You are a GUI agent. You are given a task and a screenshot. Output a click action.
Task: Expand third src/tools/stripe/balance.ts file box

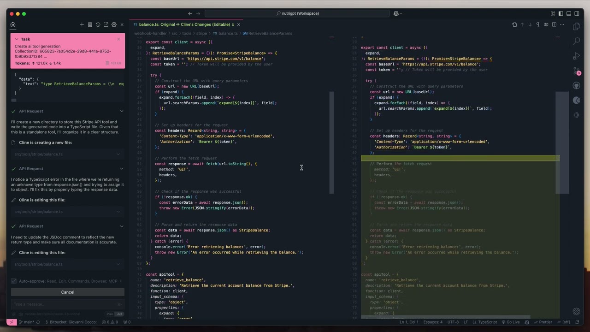(x=67, y=264)
